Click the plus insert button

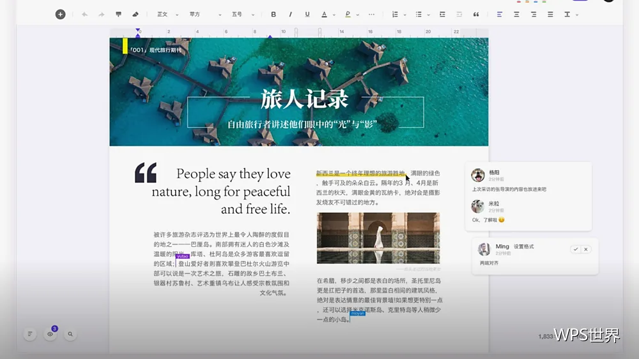pyautogui.click(x=60, y=14)
